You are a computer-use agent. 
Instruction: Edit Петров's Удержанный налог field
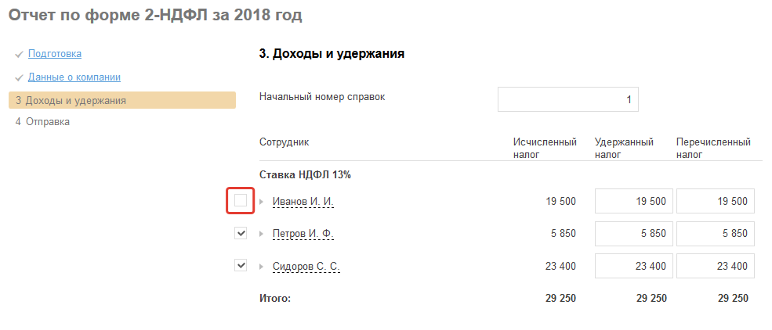coord(633,234)
